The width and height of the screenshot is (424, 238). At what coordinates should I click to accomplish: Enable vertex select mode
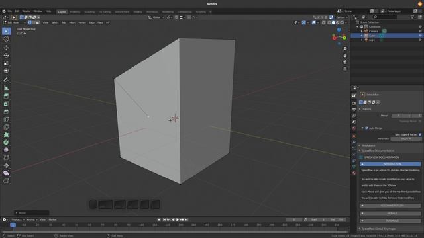pos(29,23)
